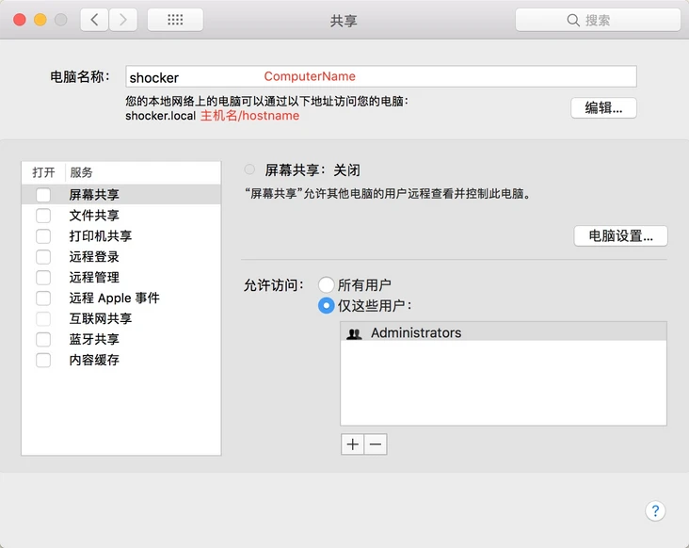Image resolution: width=689 pixels, height=548 pixels.
Task: Click the search magnifier icon
Action: tap(573, 20)
